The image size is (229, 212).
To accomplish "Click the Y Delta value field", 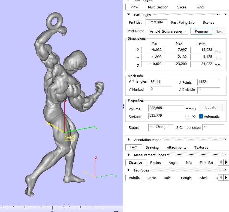I will click(202, 57).
